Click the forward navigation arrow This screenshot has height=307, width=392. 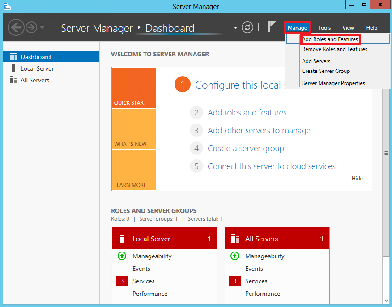click(x=31, y=27)
